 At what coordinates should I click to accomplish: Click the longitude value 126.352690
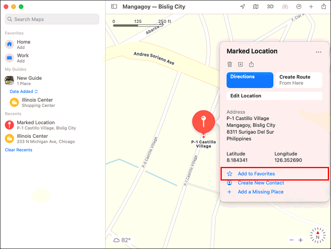point(288,160)
